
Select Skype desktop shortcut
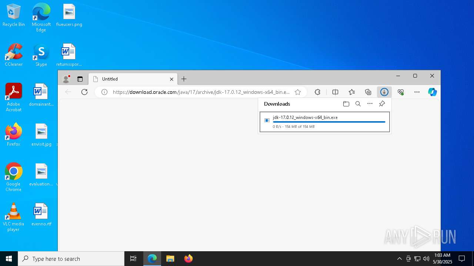[41, 55]
